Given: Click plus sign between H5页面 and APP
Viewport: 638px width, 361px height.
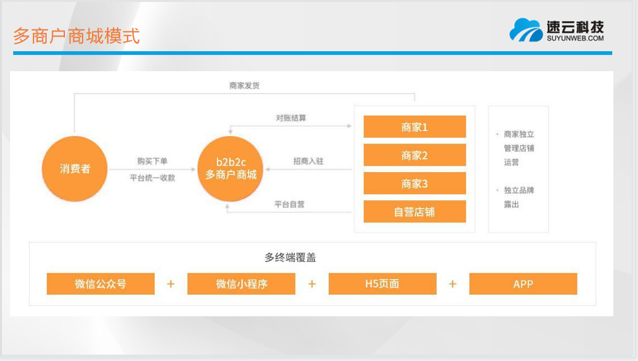Looking at the screenshot, I should point(452,284).
